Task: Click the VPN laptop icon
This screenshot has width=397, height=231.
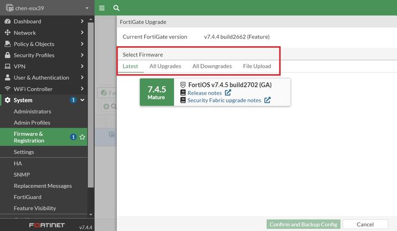Action: click(x=7, y=66)
